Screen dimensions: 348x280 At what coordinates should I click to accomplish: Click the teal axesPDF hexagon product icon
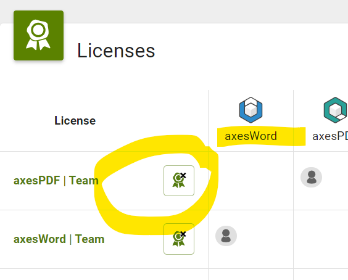(335, 110)
